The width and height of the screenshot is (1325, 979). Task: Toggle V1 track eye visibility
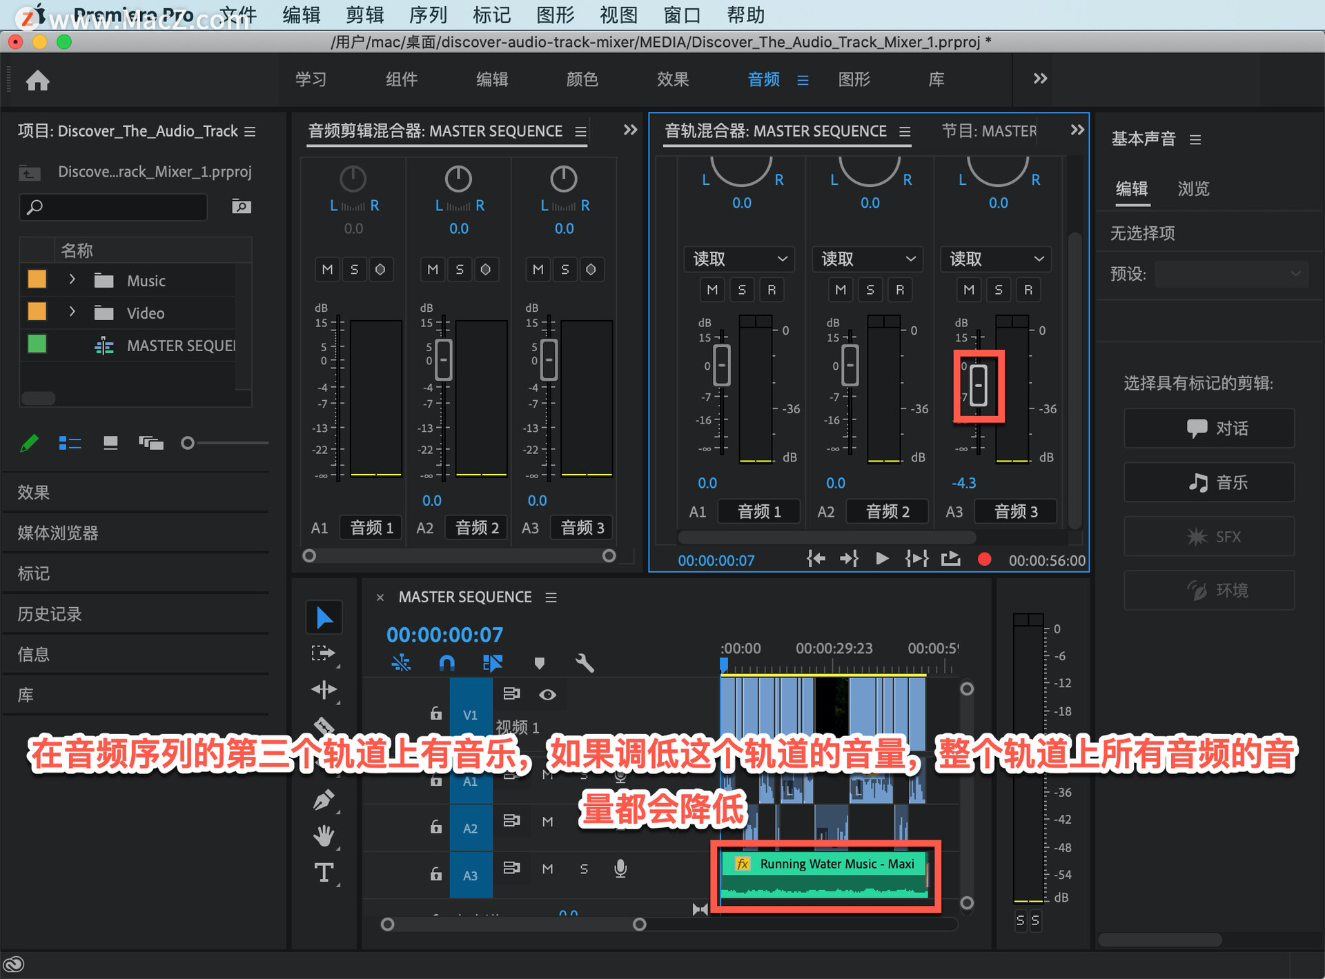[x=547, y=694]
